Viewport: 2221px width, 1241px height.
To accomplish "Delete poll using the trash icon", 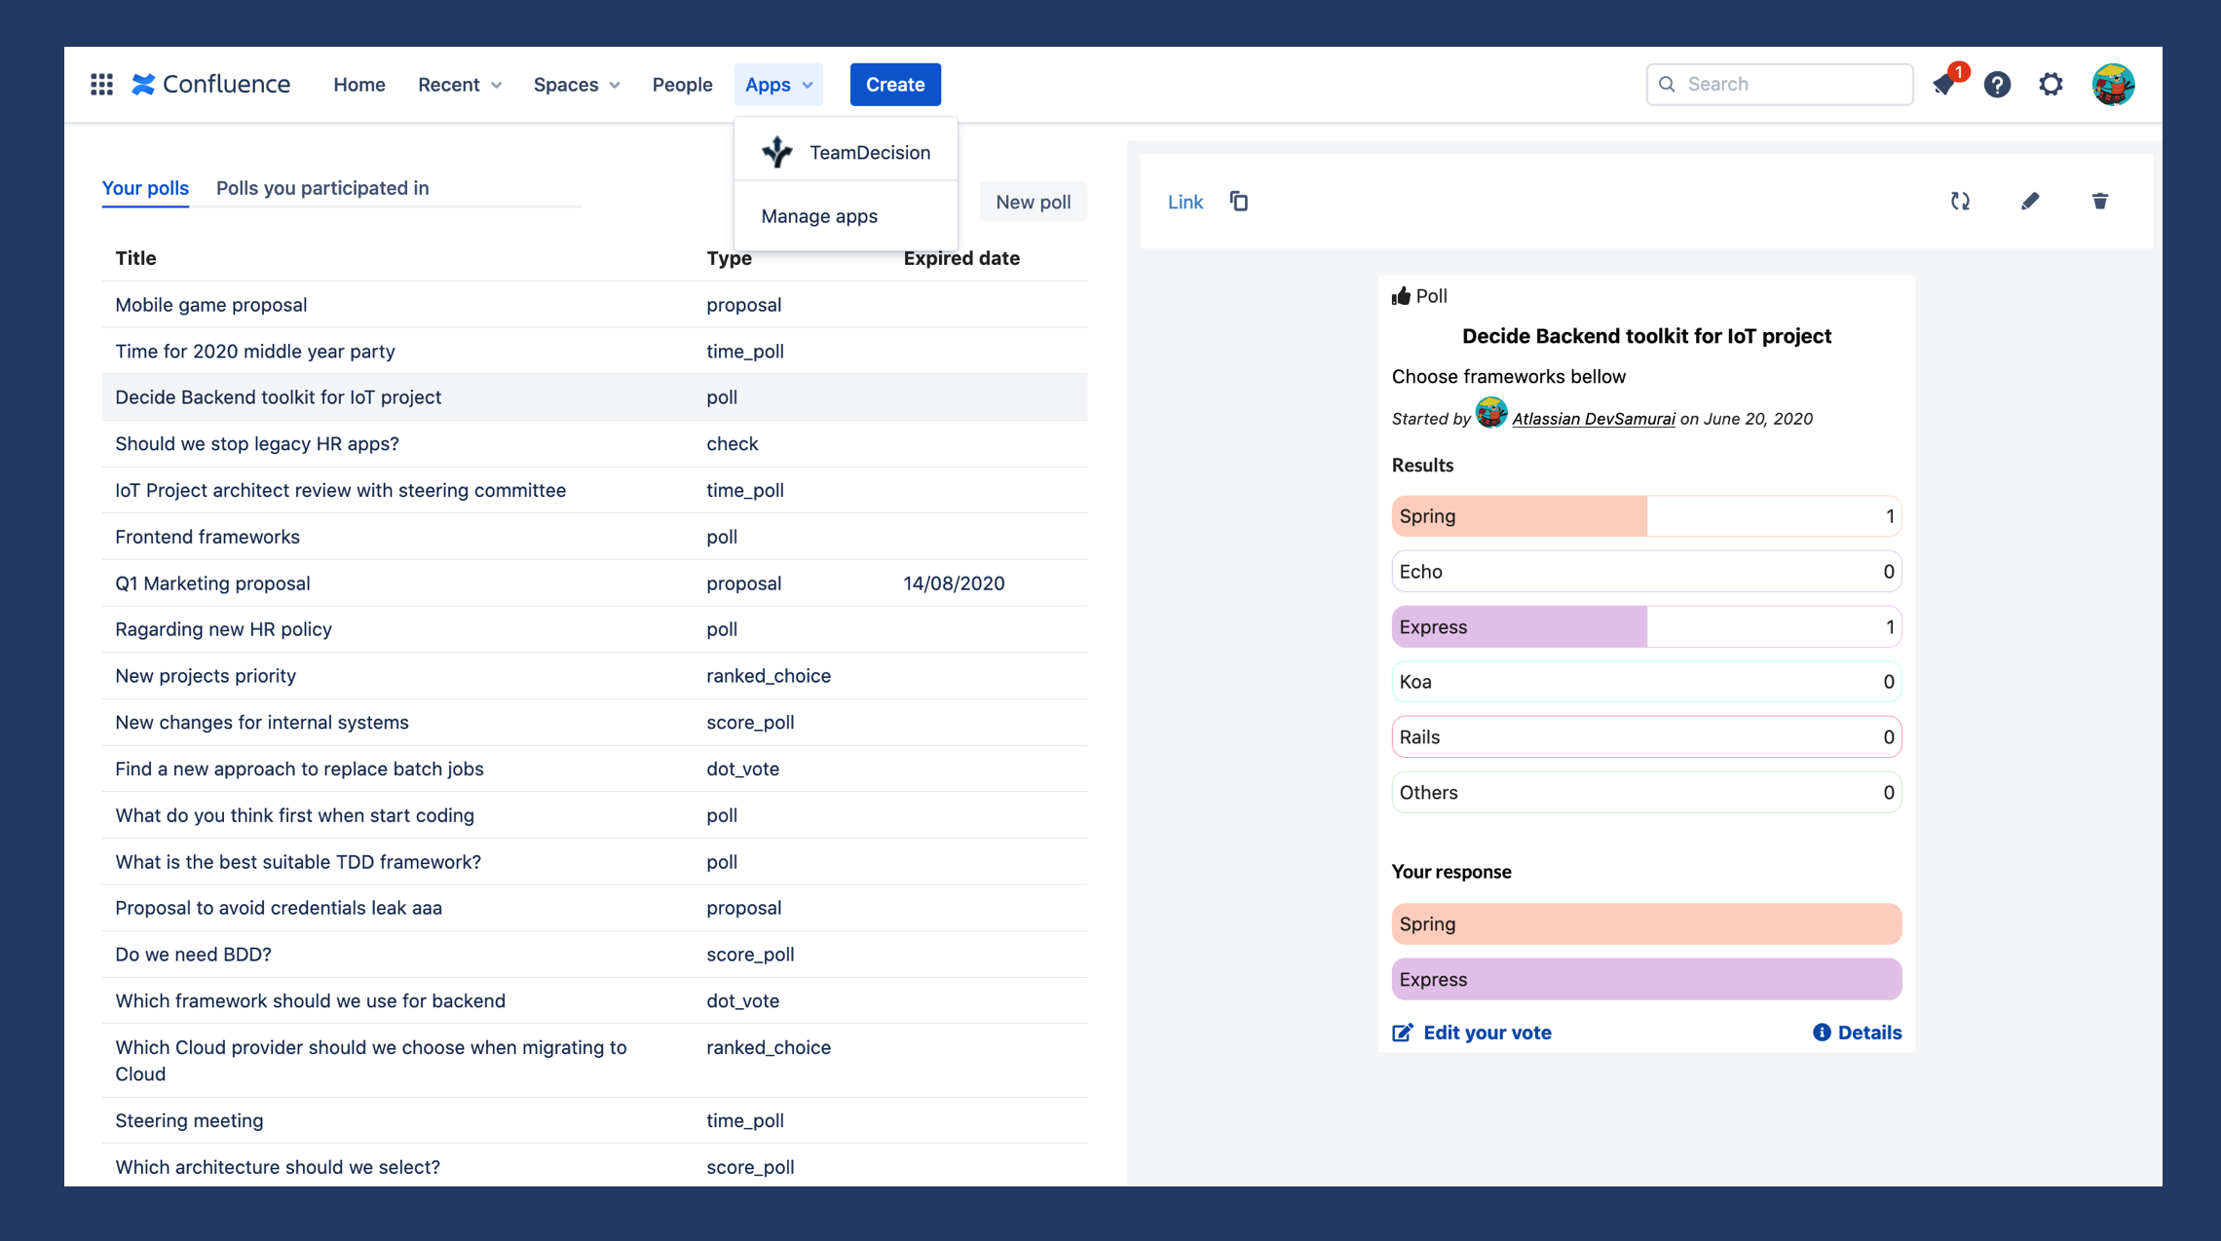I will 2100,202.
